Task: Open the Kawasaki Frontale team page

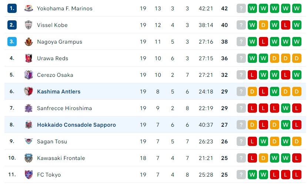Action: coord(61,158)
